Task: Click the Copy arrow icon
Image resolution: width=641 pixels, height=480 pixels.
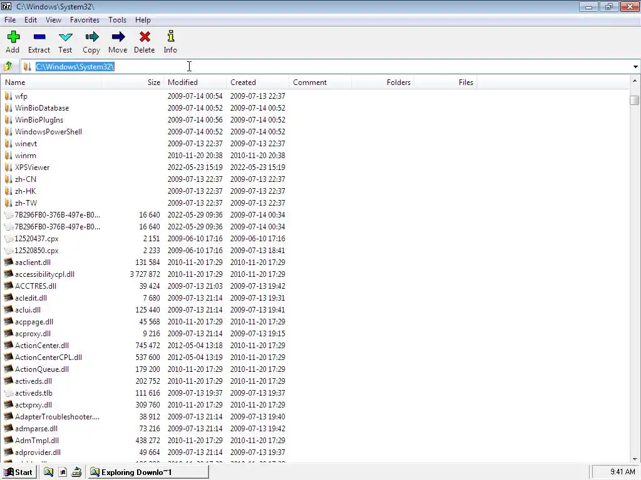Action: click(x=91, y=37)
